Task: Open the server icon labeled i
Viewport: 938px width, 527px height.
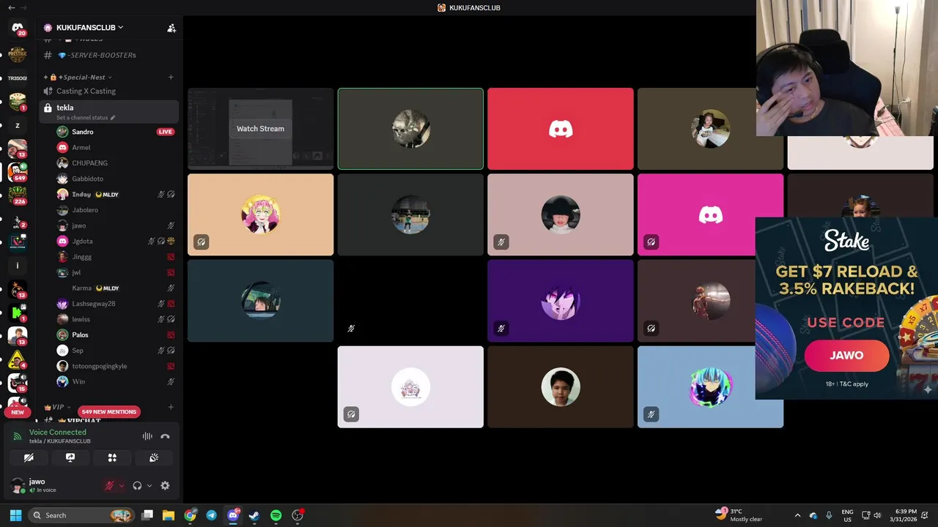Action: click(x=17, y=265)
